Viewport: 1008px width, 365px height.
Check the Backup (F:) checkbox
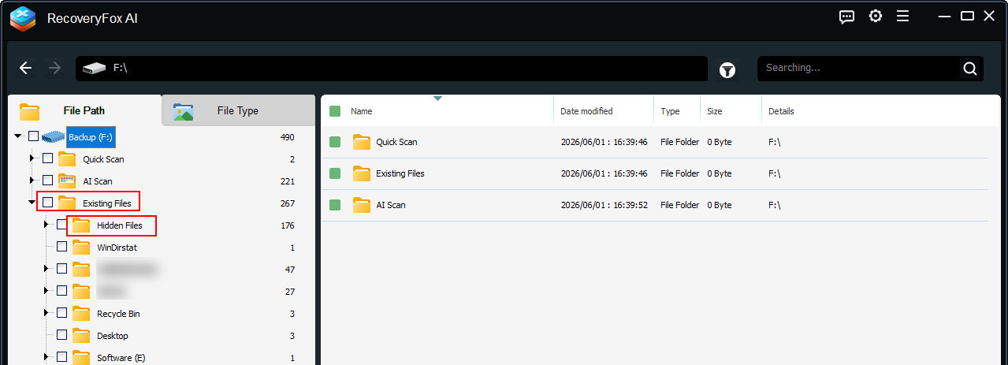(x=33, y=136)
